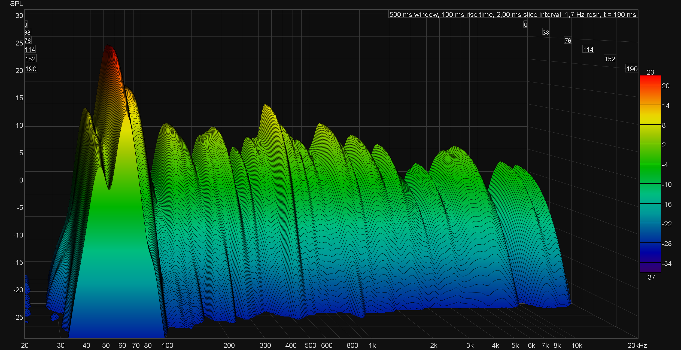Image resolution: width=681 pixels, height=350 pixels.
Task: Click the 30 label on SPL axis
Action: tap(19, 16)
